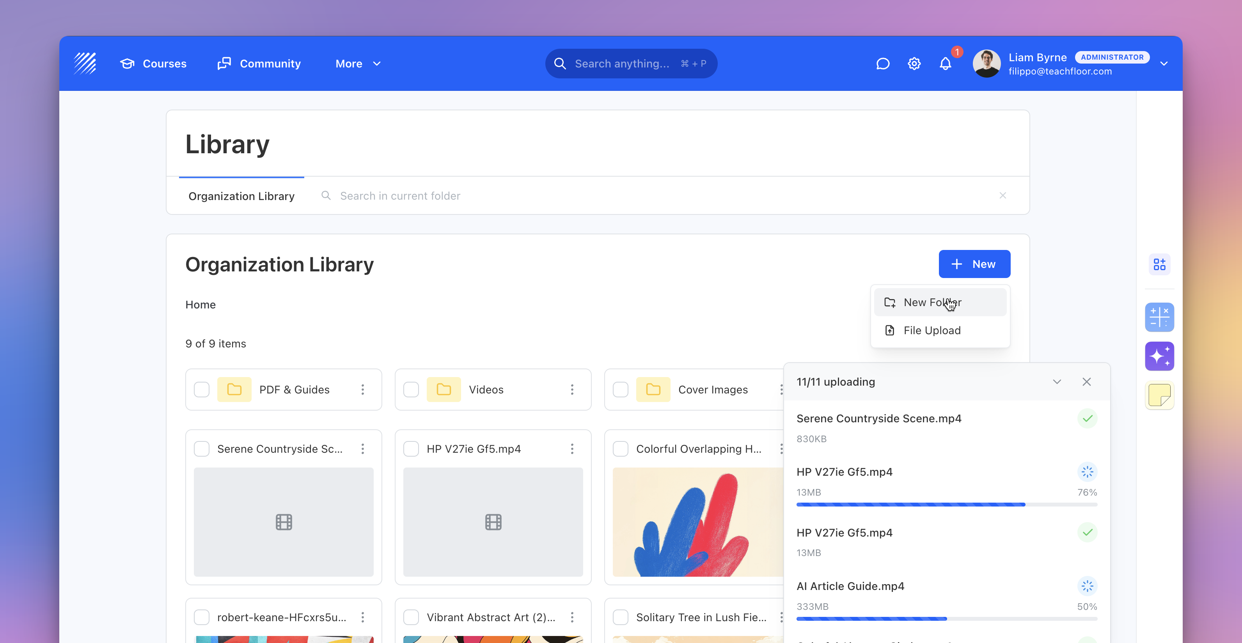Screen dimensions: 1242x643
Task: Tick the Cover Images folder checkbox
Action: click(x=620, y=390)
